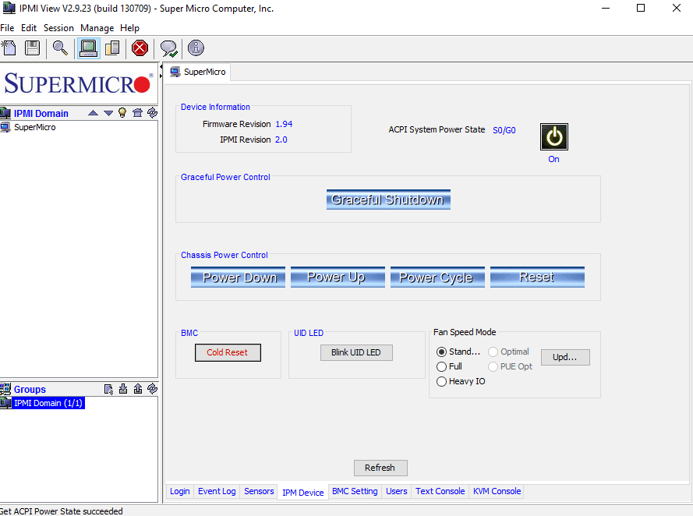Click the speech bubble with green check icon
The height and width of the screenshot is (516, 693).
pyautogui.click(x=168, y=48)
